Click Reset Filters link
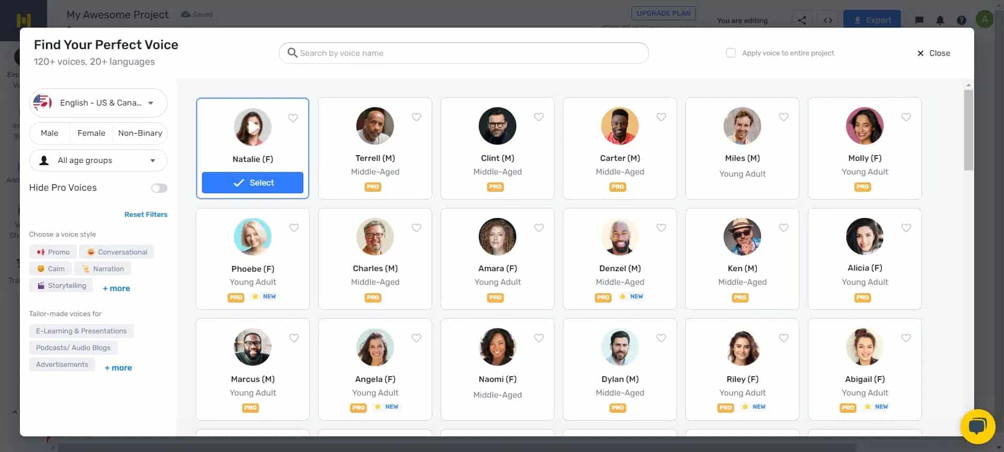 [x=146, y=214]
